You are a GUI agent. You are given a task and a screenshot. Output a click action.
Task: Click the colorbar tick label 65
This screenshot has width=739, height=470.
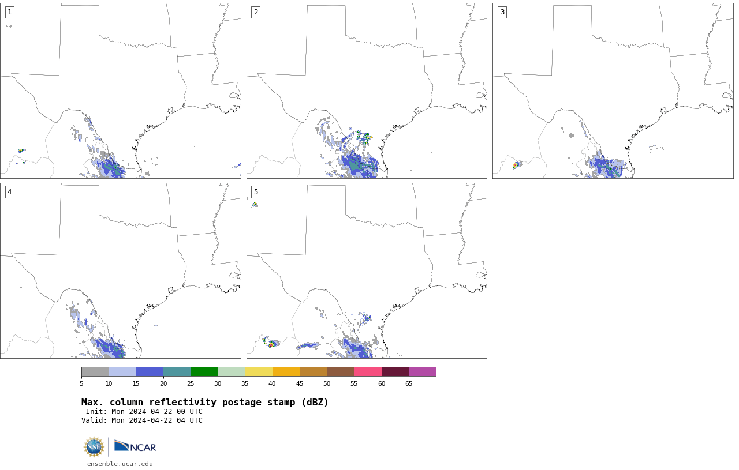tap(409, 383)
